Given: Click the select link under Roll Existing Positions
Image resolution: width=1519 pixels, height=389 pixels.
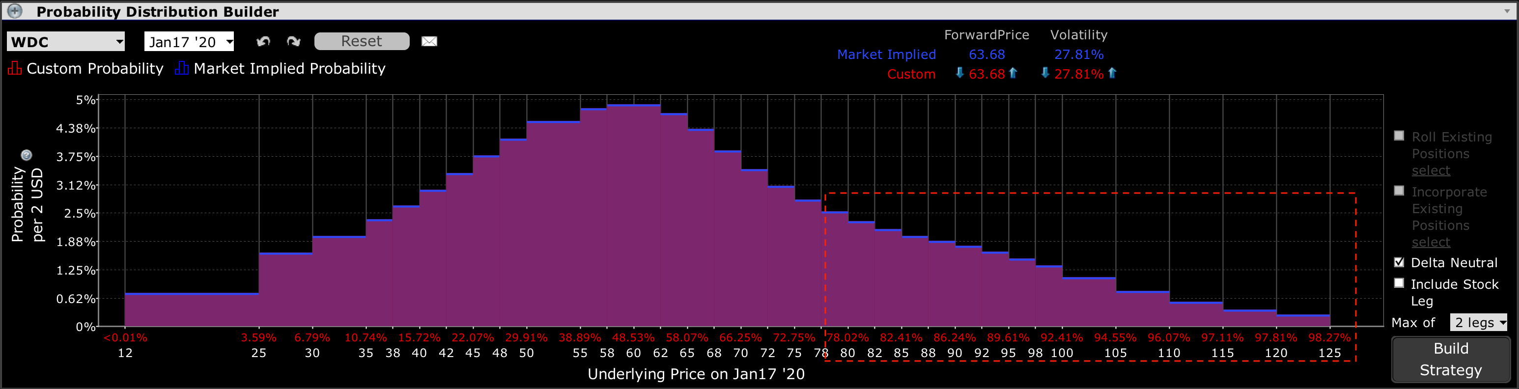Looking at the screenshot, I should [1431, 170].
